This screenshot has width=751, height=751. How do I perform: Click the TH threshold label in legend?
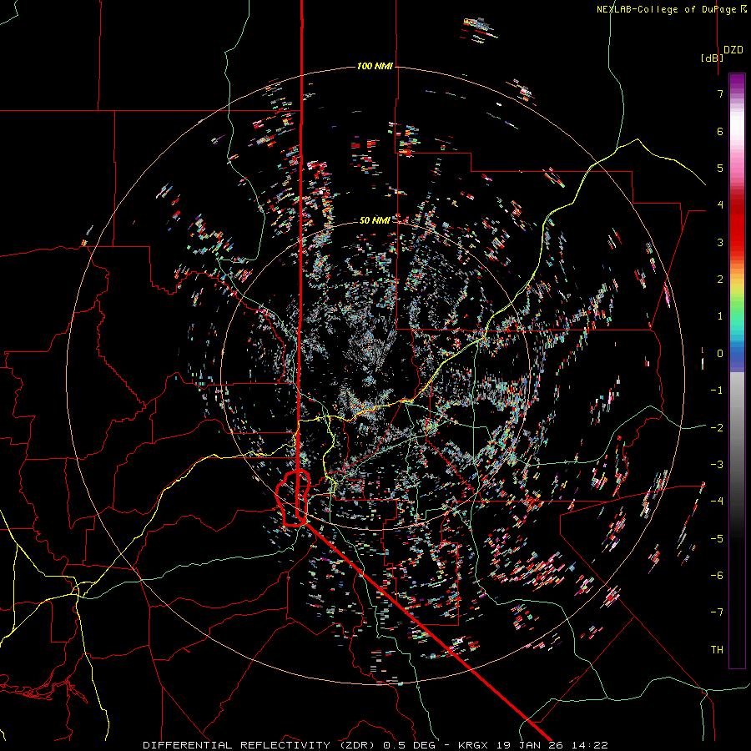click(717, 649)
